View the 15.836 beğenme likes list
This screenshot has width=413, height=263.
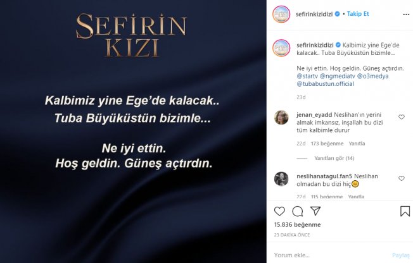tap(297, 224)
